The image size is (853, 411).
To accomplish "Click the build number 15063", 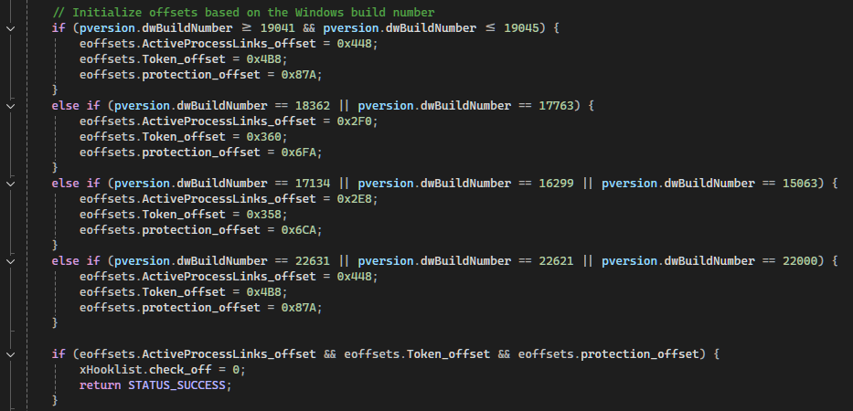I will coord(800,184).
